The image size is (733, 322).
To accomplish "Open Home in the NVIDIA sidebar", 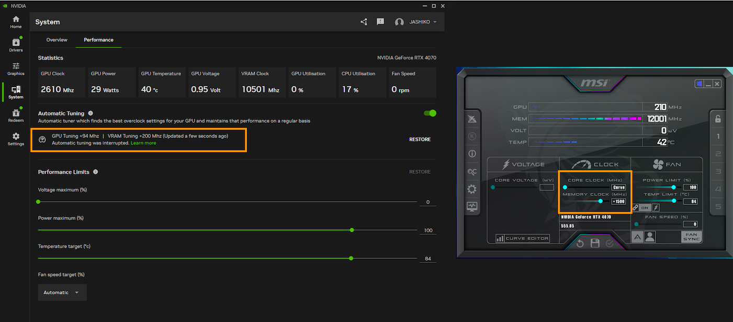I will pos(16,22).
